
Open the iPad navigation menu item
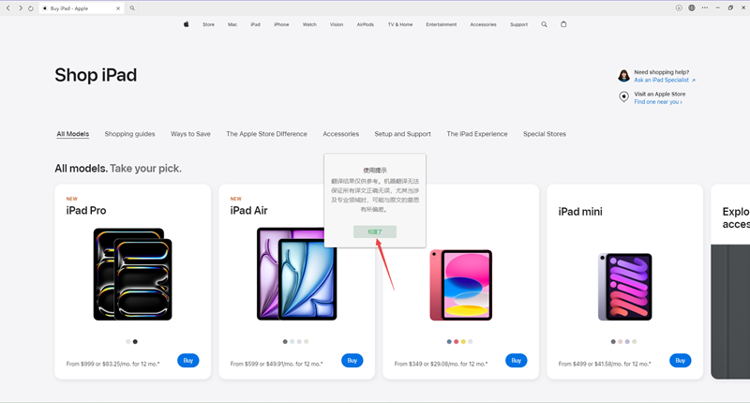[x=255, y=24]
